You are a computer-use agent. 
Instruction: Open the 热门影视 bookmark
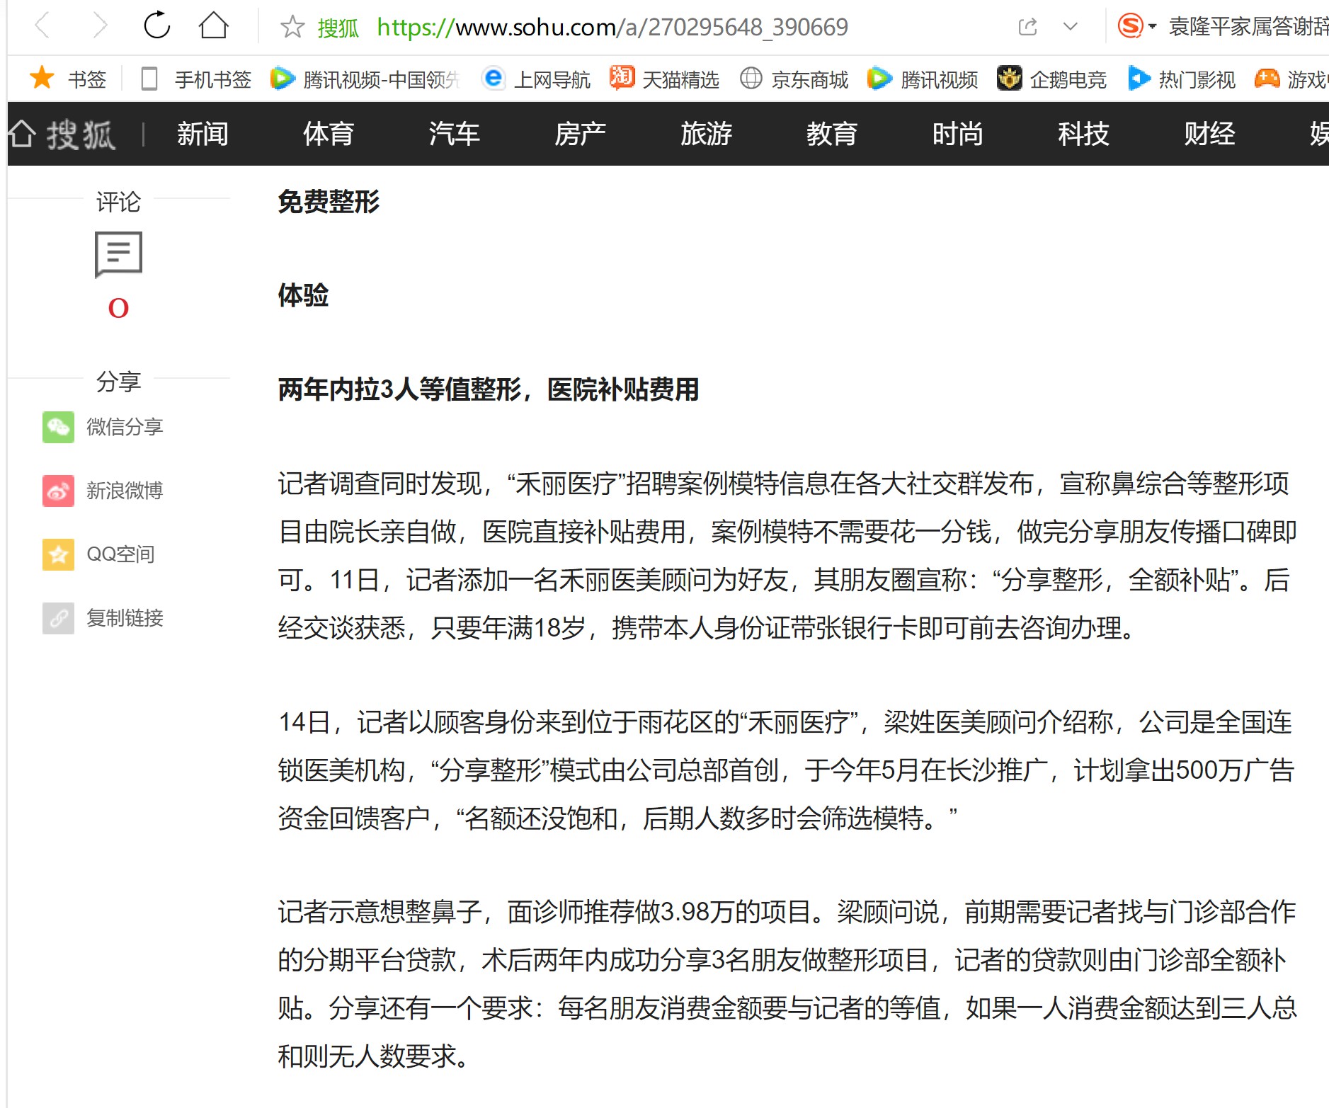pyautogui.click(x=1181, y=79)
